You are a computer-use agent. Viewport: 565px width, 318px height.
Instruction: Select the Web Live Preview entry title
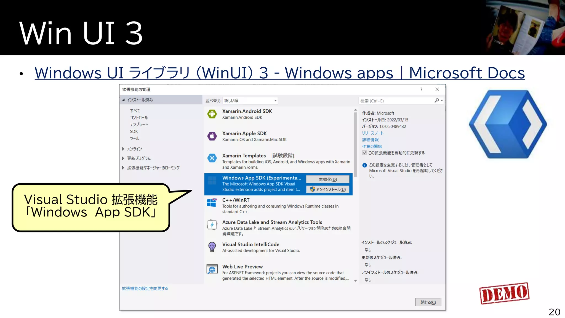[x=242, y=267]
